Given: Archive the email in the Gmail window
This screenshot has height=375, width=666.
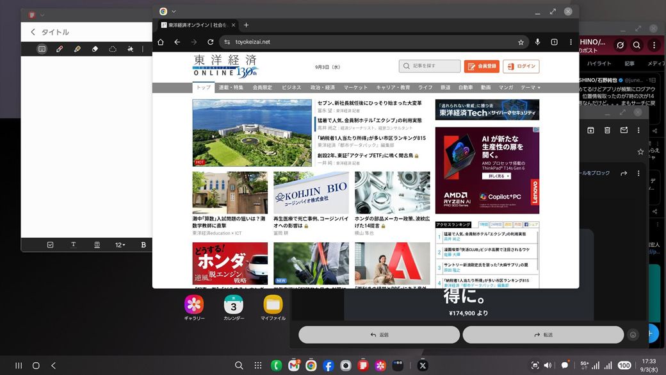Looking at the screenshot, I should pyautogui.click(x=590, y=130).
